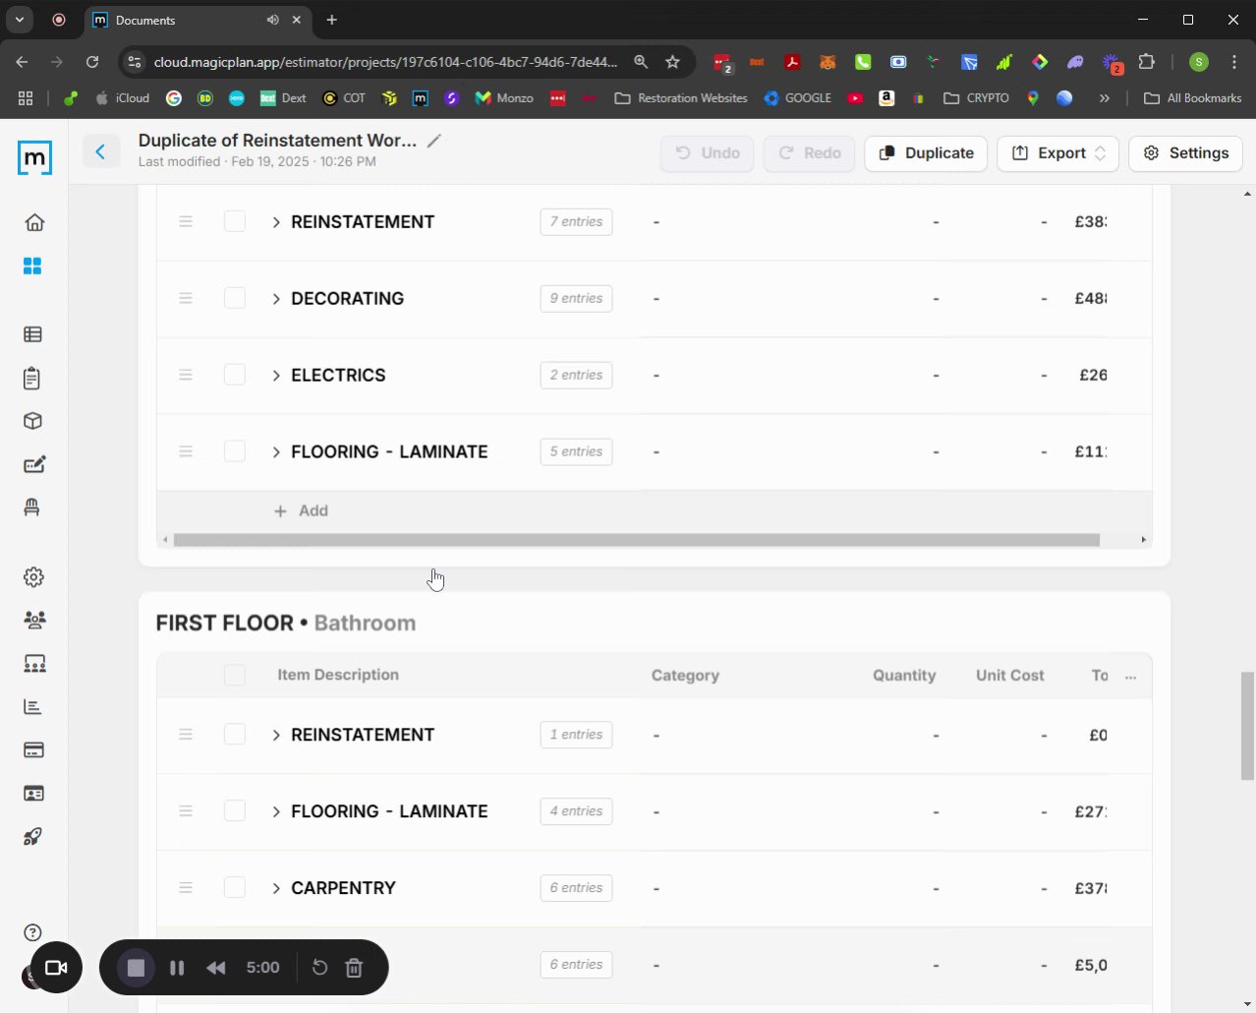Viewport: 1256px width, 1013px height.
Task: Open a new browser tab
Action: coord(332,20)
